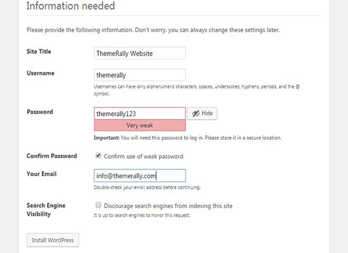Click the usernames alphanumeric characters hint text
Screen dimensions: 348x253
(x=197, y=90)
